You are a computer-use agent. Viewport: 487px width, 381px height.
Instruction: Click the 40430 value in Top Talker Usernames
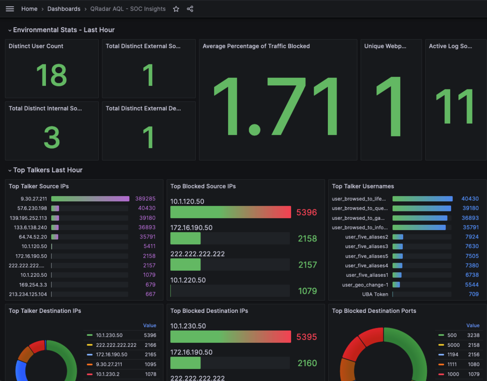(x=470, y=199)
